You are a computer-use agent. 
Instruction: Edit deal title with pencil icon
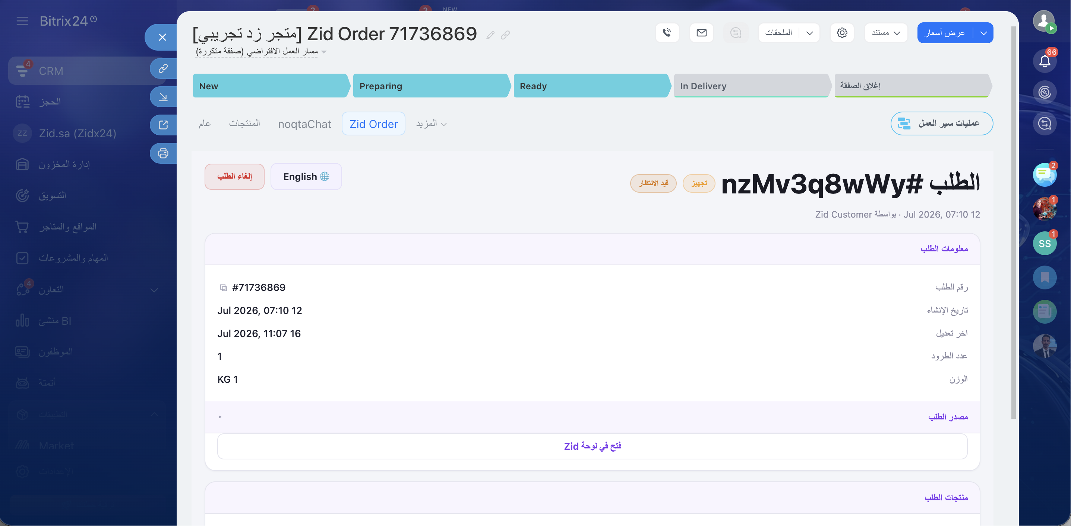point(491,35)
